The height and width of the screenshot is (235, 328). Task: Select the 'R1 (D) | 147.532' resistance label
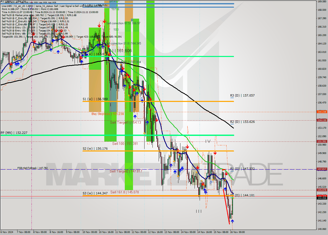pyautogui.click(x=242, y=169)
